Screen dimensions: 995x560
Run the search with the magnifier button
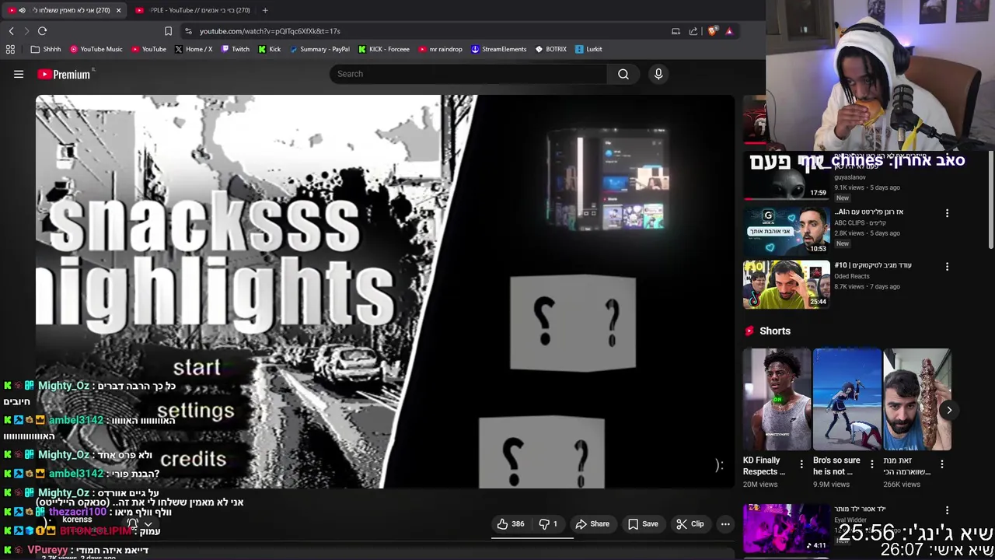(x=623, y=74)
